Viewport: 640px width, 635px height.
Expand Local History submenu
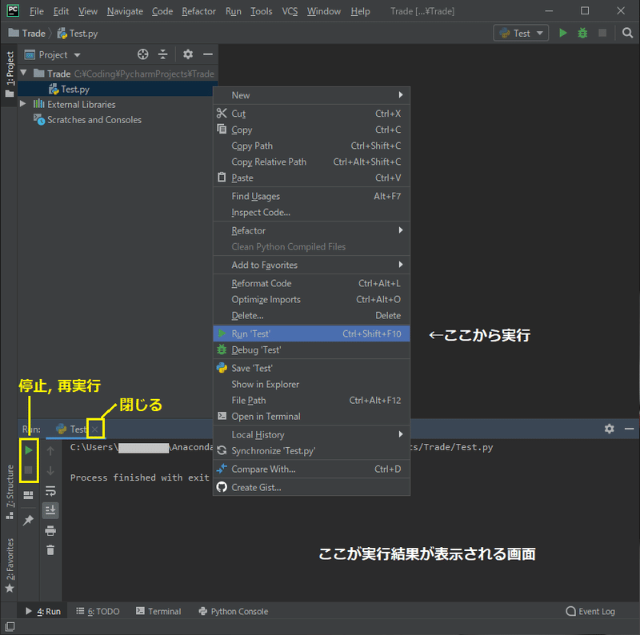click(311, 434)
